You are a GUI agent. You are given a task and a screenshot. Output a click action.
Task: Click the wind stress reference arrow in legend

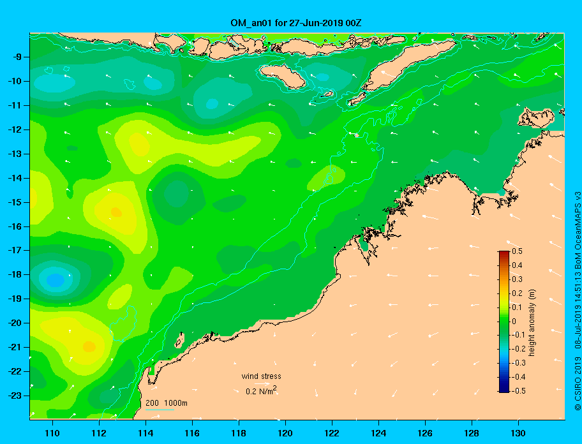(262, 383)
